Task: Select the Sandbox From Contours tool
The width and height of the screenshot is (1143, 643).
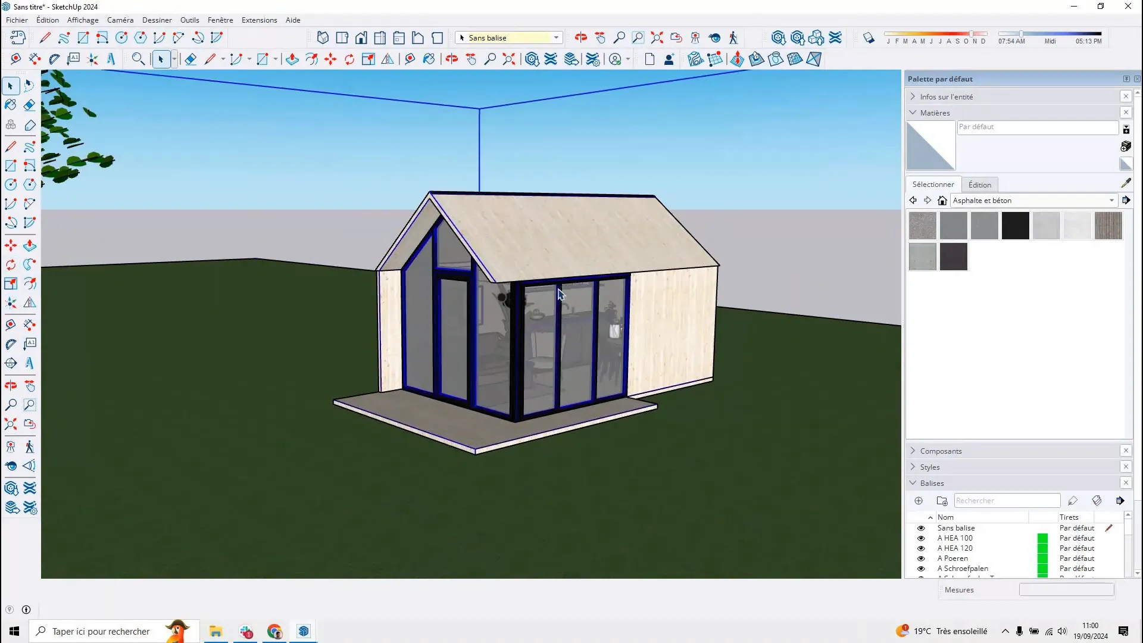Action: coord(695,59)
